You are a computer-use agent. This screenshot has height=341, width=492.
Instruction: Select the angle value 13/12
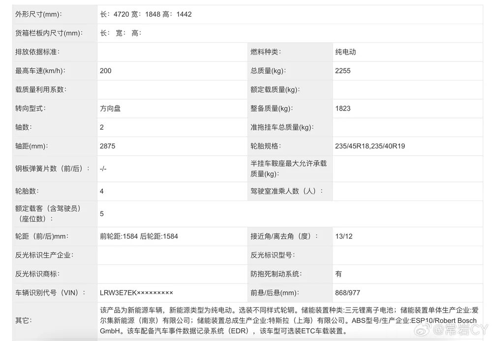coord(343,236)
